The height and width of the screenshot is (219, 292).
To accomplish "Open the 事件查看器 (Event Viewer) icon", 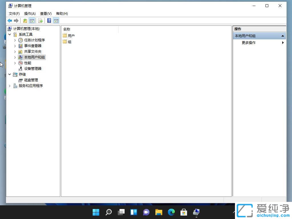I will point(20,46).
